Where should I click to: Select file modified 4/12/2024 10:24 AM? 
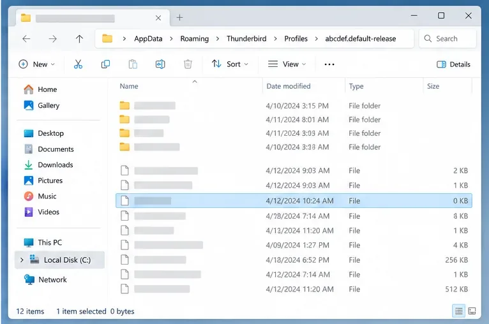coord(294,201)
